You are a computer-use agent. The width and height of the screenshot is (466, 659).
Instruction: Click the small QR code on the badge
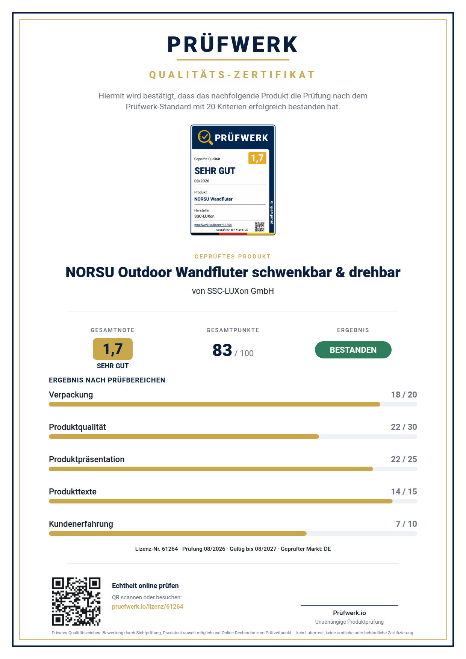[260, 227]
